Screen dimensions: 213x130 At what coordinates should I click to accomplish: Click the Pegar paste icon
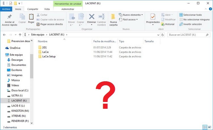31,18
